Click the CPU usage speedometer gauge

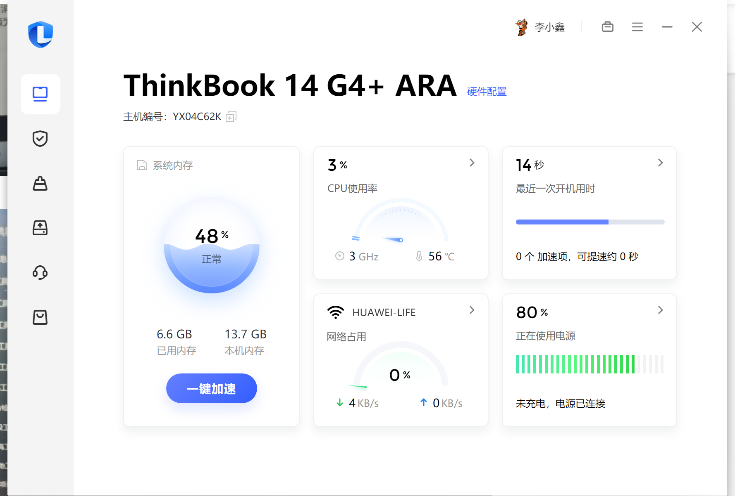click(400, 220)
